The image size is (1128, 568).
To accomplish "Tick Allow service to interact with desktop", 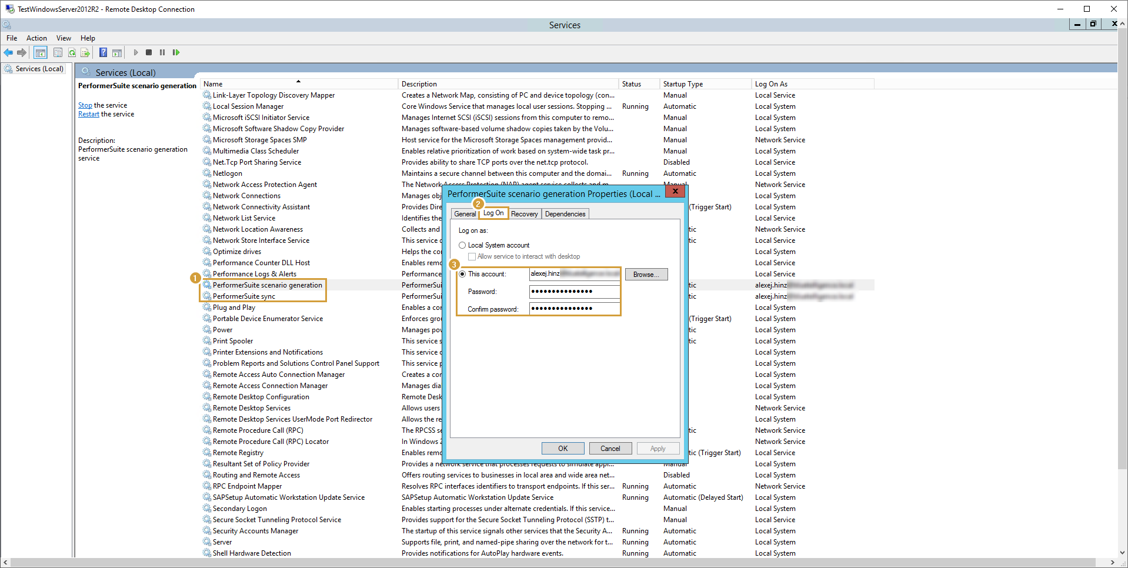I will pyautogui.click(x=472, y=257).
